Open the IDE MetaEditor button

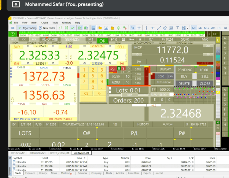point(12,28)
